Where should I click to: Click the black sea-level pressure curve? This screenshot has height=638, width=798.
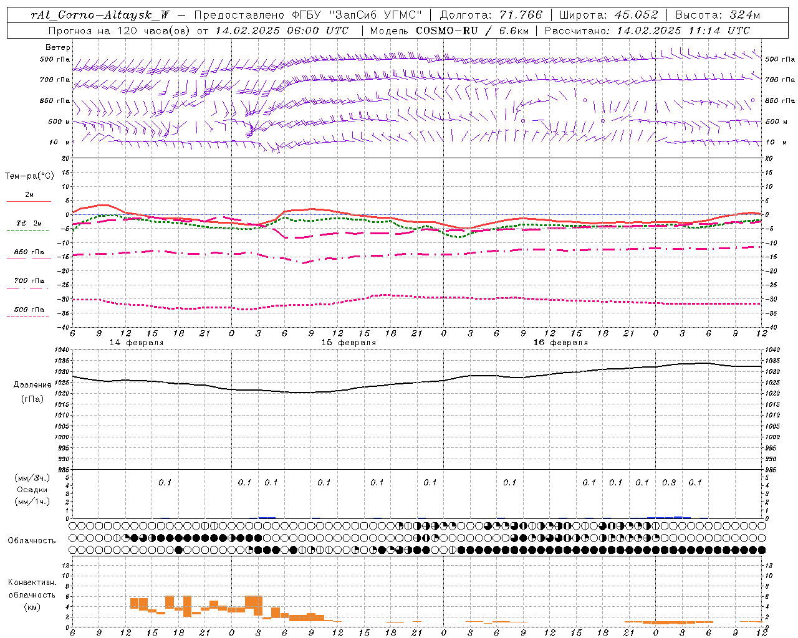tap(417, 381)
